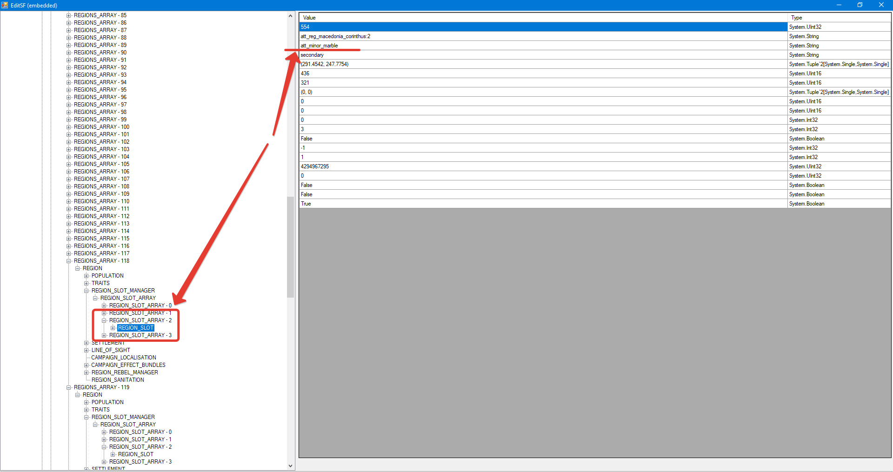Select the 'secondary' value cell
893x472 pixels.
(543, 55)
